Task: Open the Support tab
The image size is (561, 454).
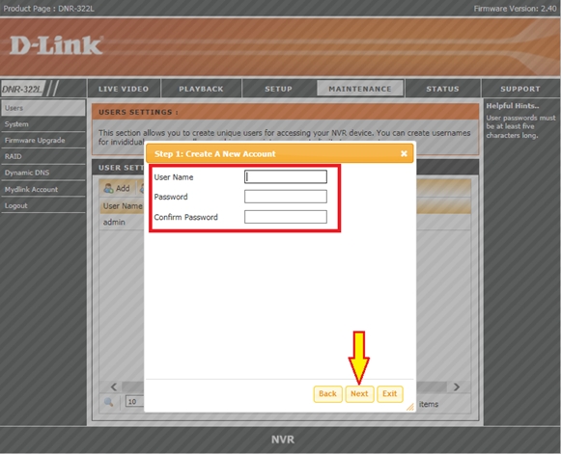Action: [520, 89]
